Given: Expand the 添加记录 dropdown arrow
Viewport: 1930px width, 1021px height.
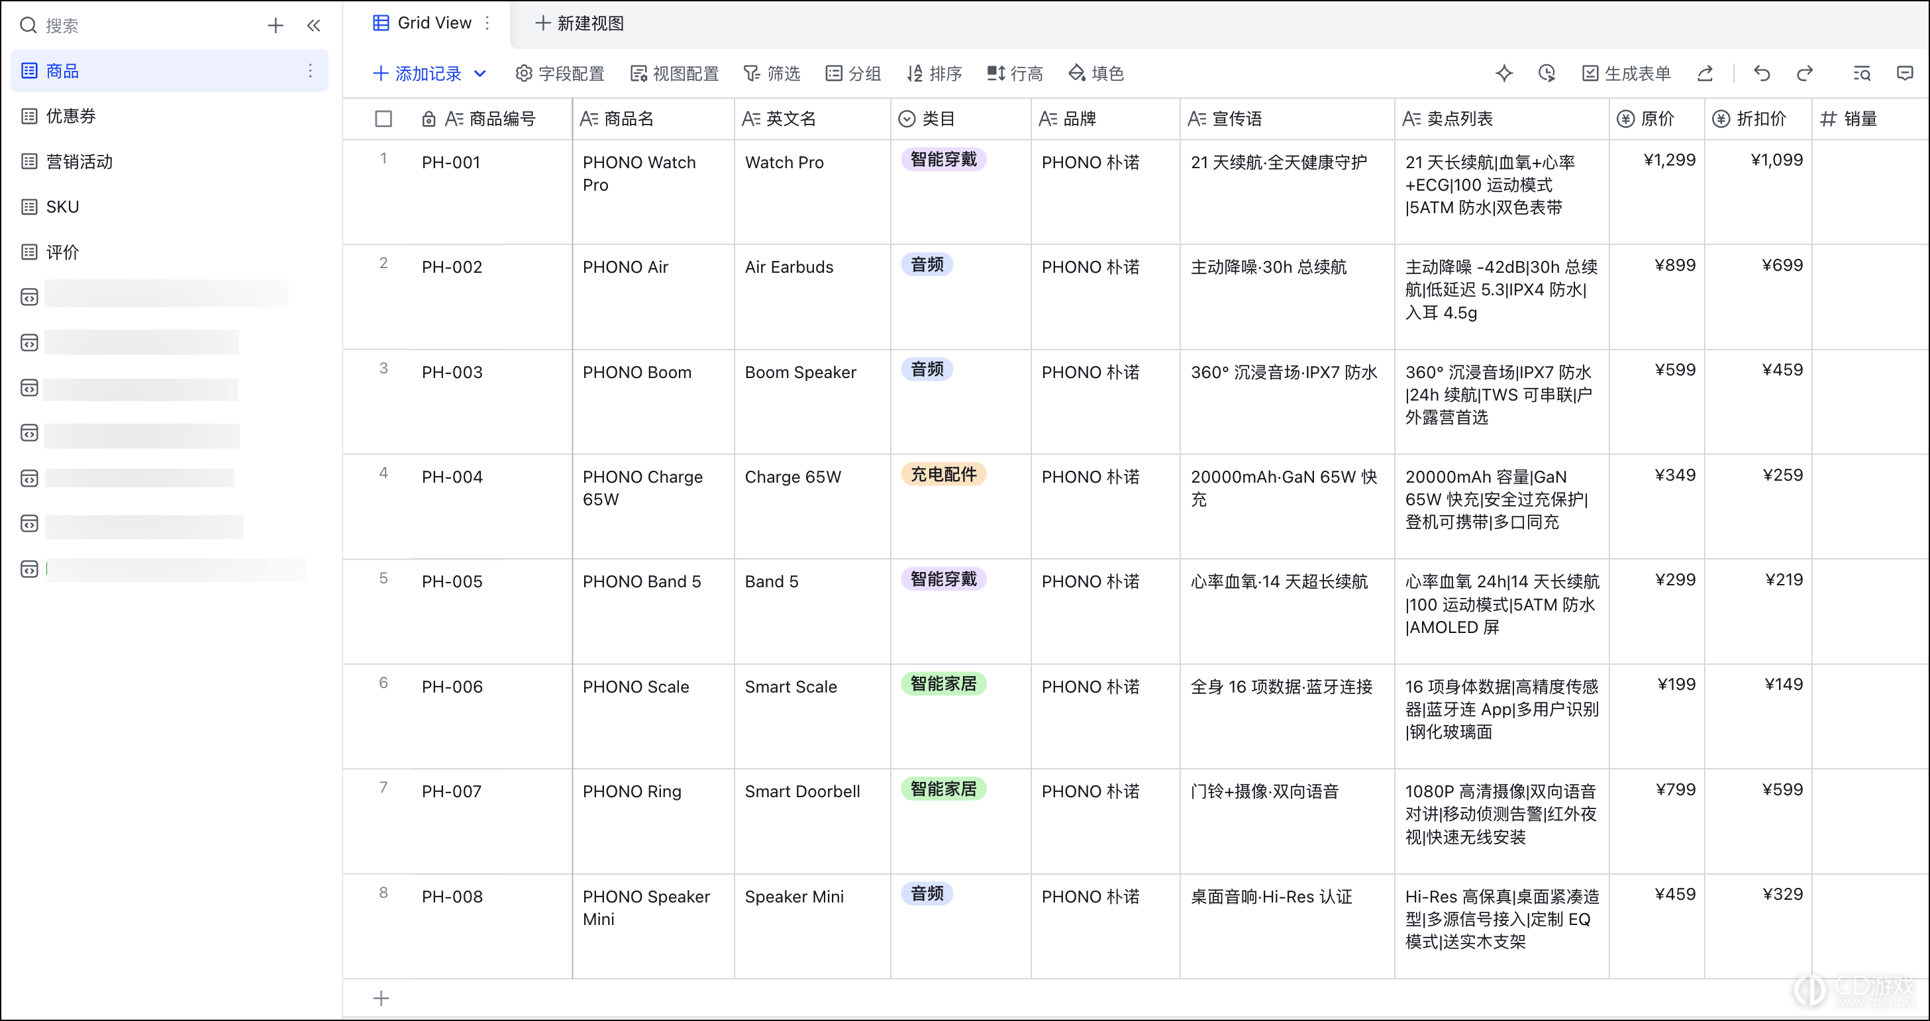Looking at the screenshot, I should point(480,73).
